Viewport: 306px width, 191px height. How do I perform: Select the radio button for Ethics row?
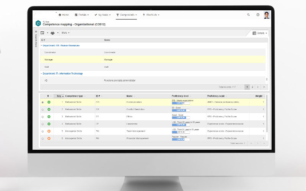tap(42, 117)
